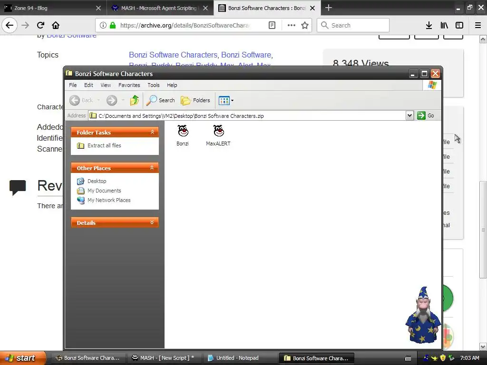Screen dimensions: 487x365
Task: Click the Explorer address path field
Action: click(x=247, y=116)
